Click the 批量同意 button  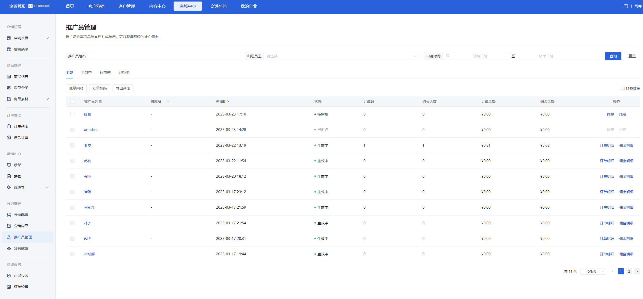[x=76, y=88]
